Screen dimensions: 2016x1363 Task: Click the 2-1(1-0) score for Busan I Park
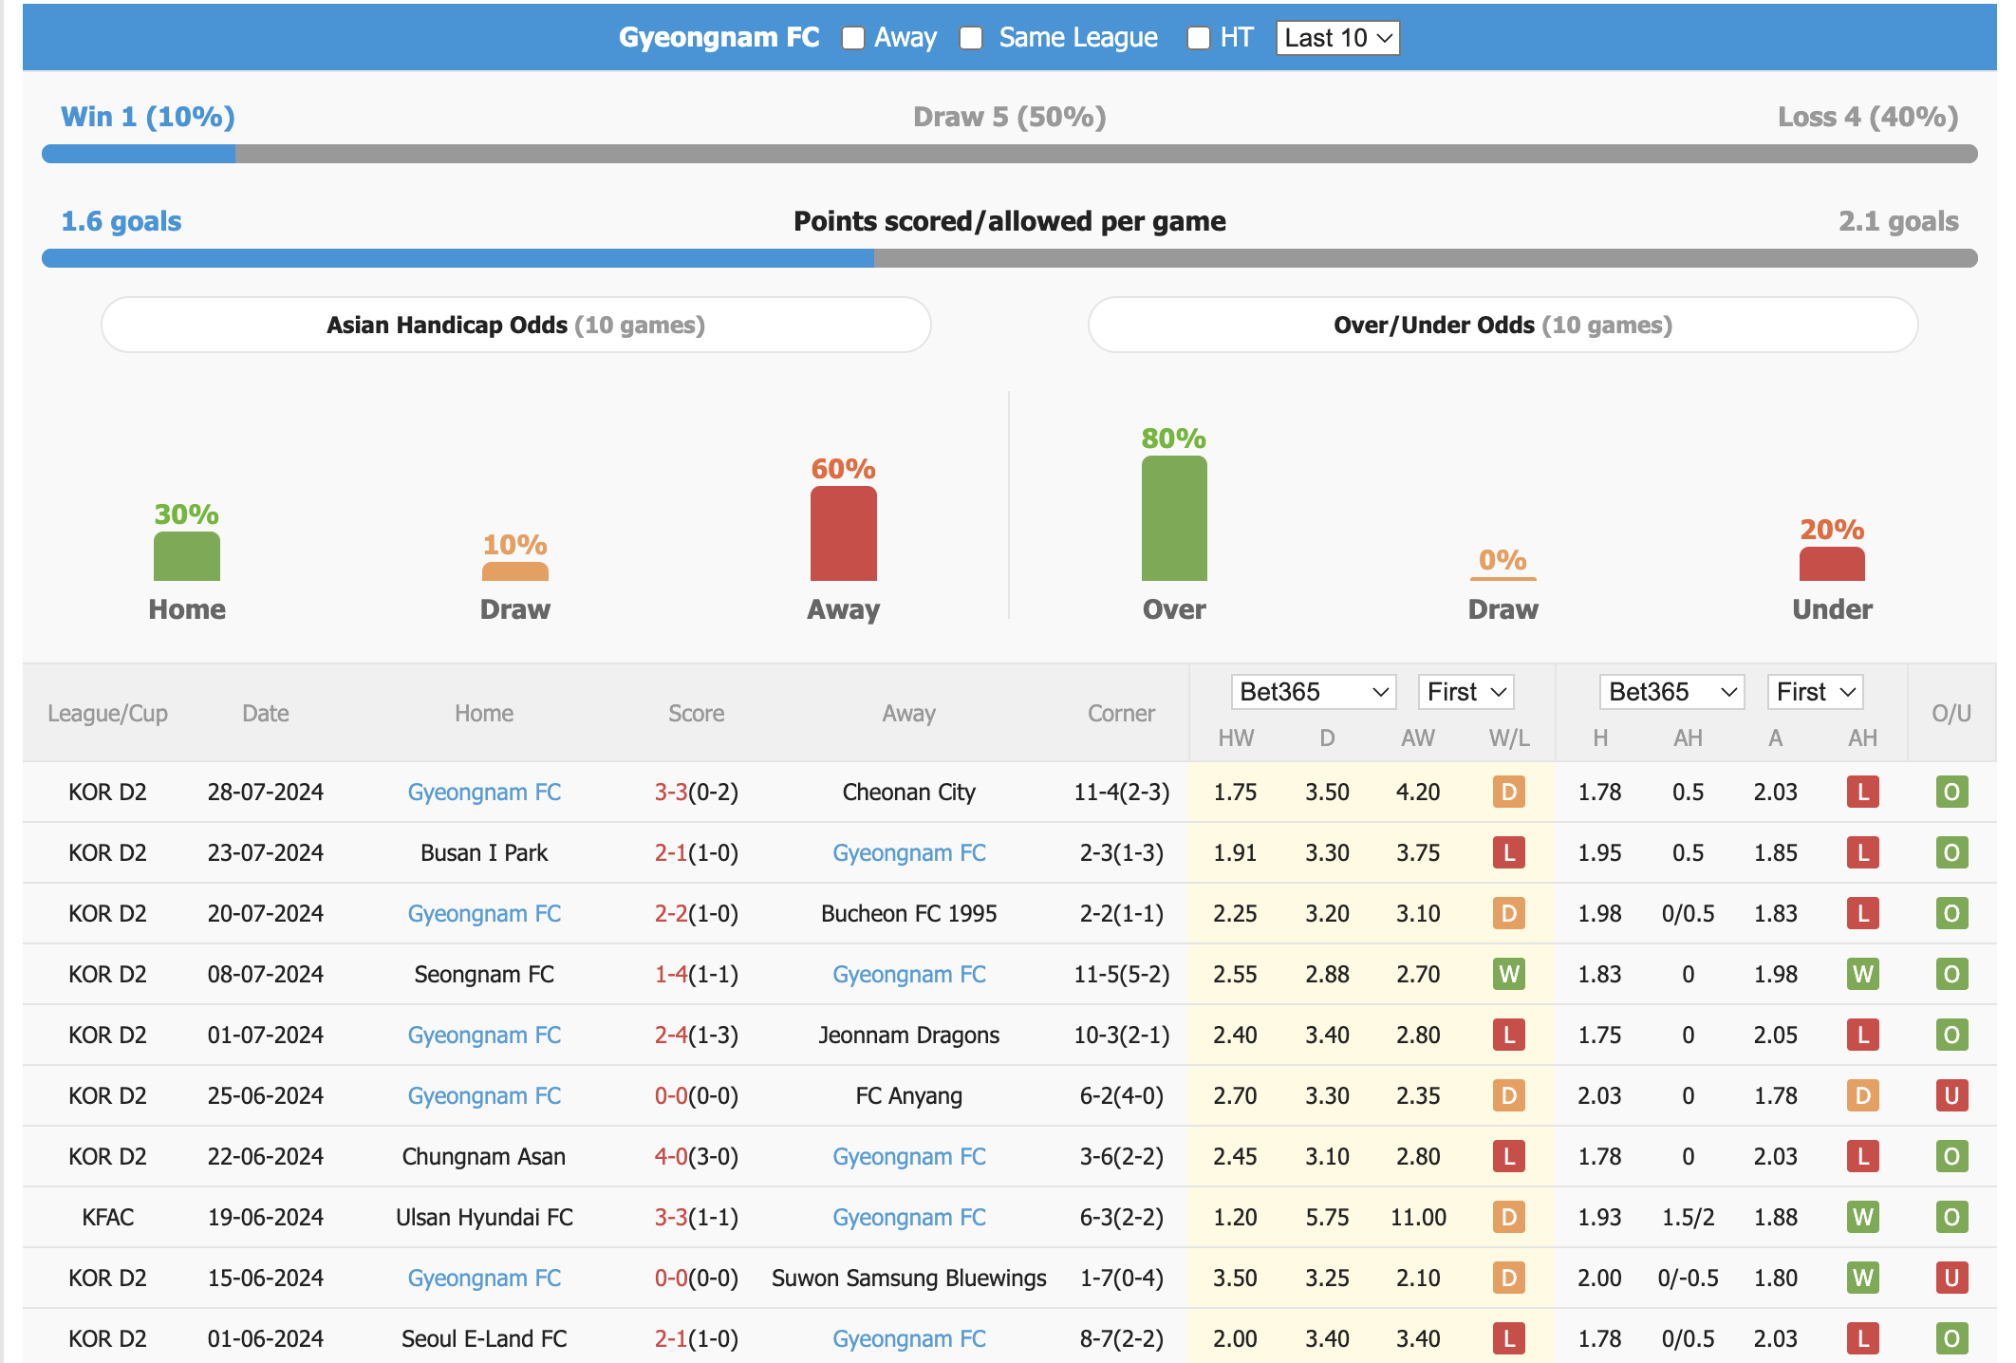[696, 852]
